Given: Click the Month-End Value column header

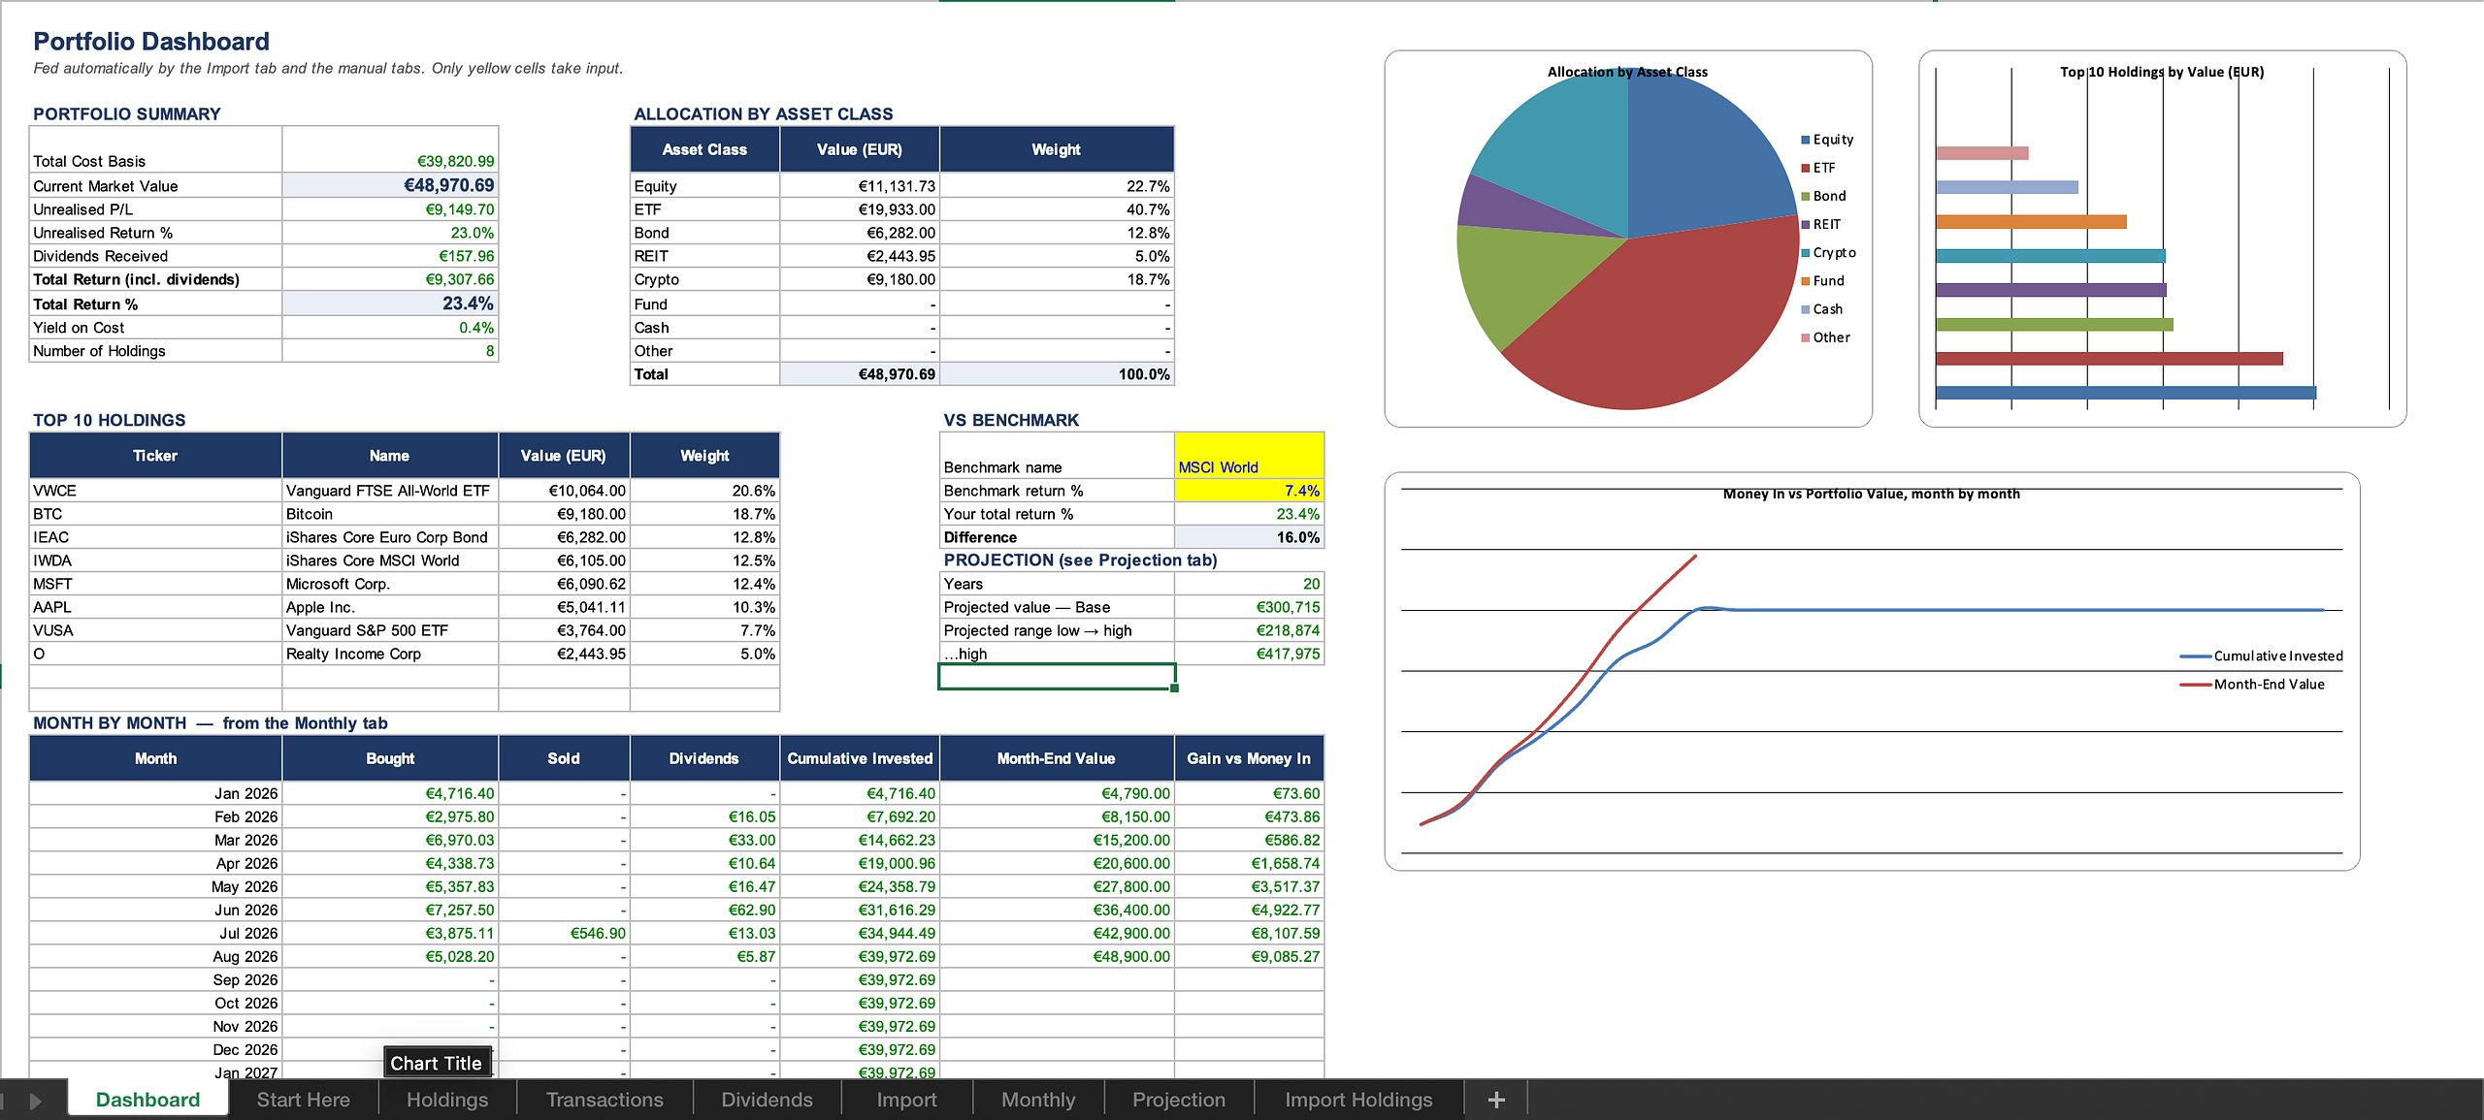Looking at the screenshot, I should [1056, 758].
